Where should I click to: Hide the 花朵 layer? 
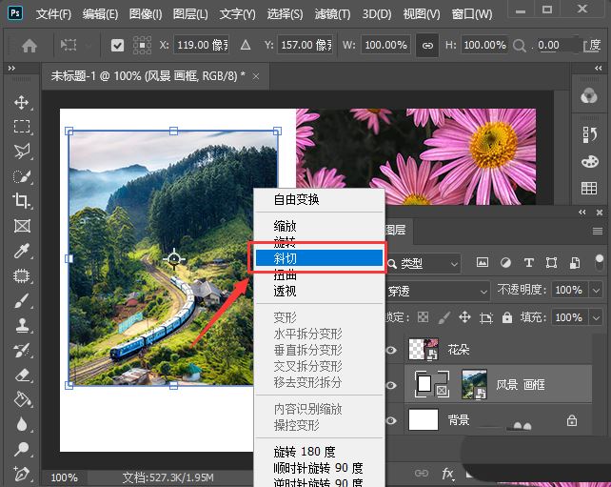[x=391, y=350]
